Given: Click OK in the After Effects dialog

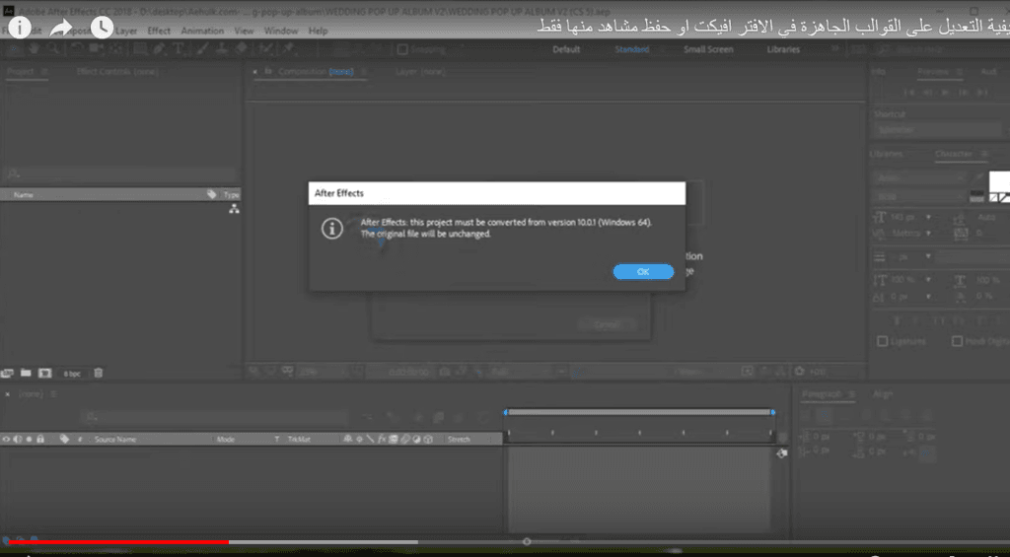Looking at the screenshot, I should point(643,272).
